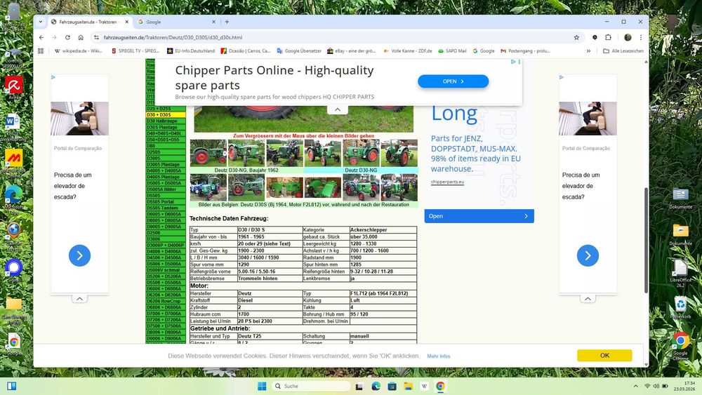This screenshot has height=395, width=702.
Task: Reload the page with the refresh icon
Action: [x=67, y=38]
